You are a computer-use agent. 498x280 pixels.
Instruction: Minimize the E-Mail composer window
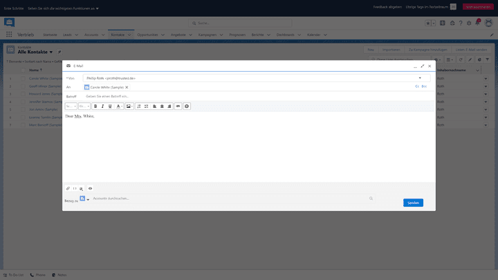coord(415,66)
